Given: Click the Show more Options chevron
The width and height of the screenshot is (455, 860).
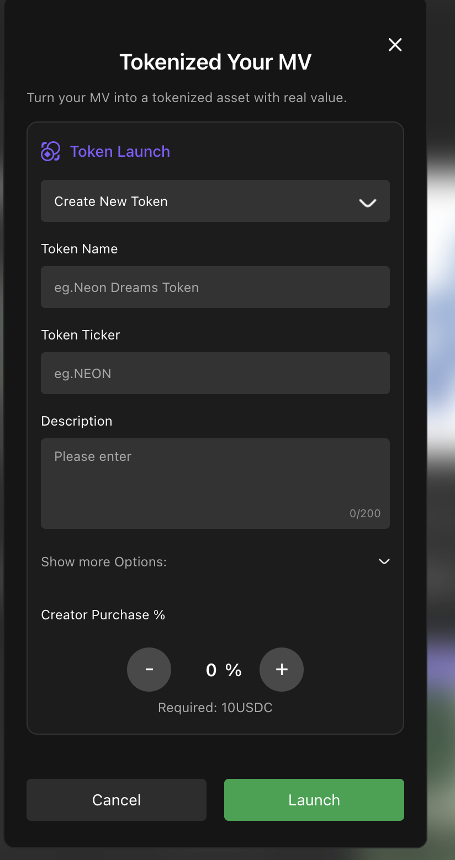Looking at the screenshot, I should 384,561.
